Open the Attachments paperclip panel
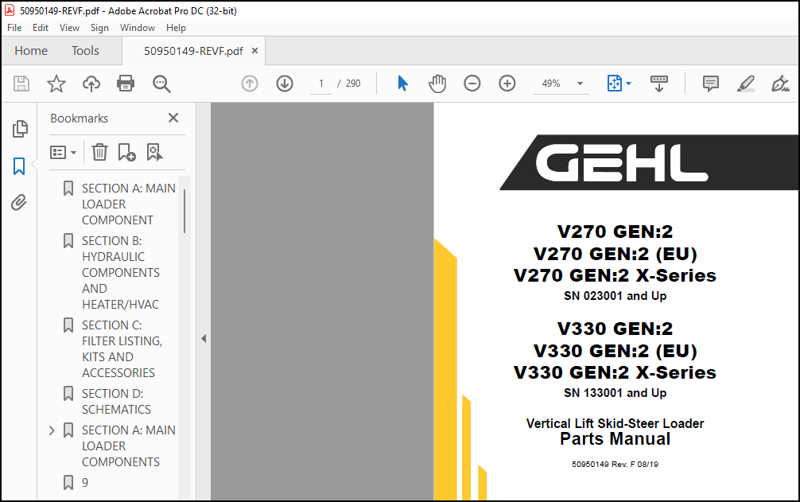Viewport: 800px width, 502px height. (x=19, y=203)
